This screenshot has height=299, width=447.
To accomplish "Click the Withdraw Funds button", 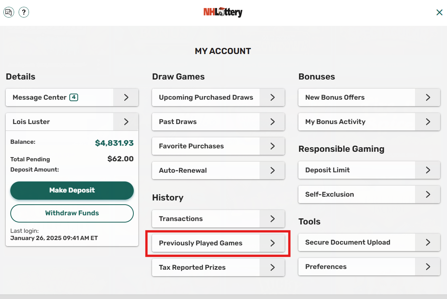I will pyautogui.click(x=72, y=213).
